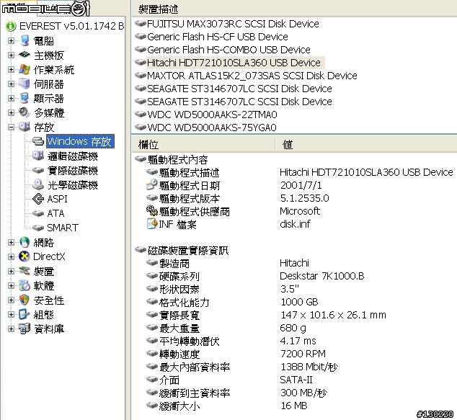The image size is (457, 420).
Task: Select the DirectX icon
Action: point(25,256)
